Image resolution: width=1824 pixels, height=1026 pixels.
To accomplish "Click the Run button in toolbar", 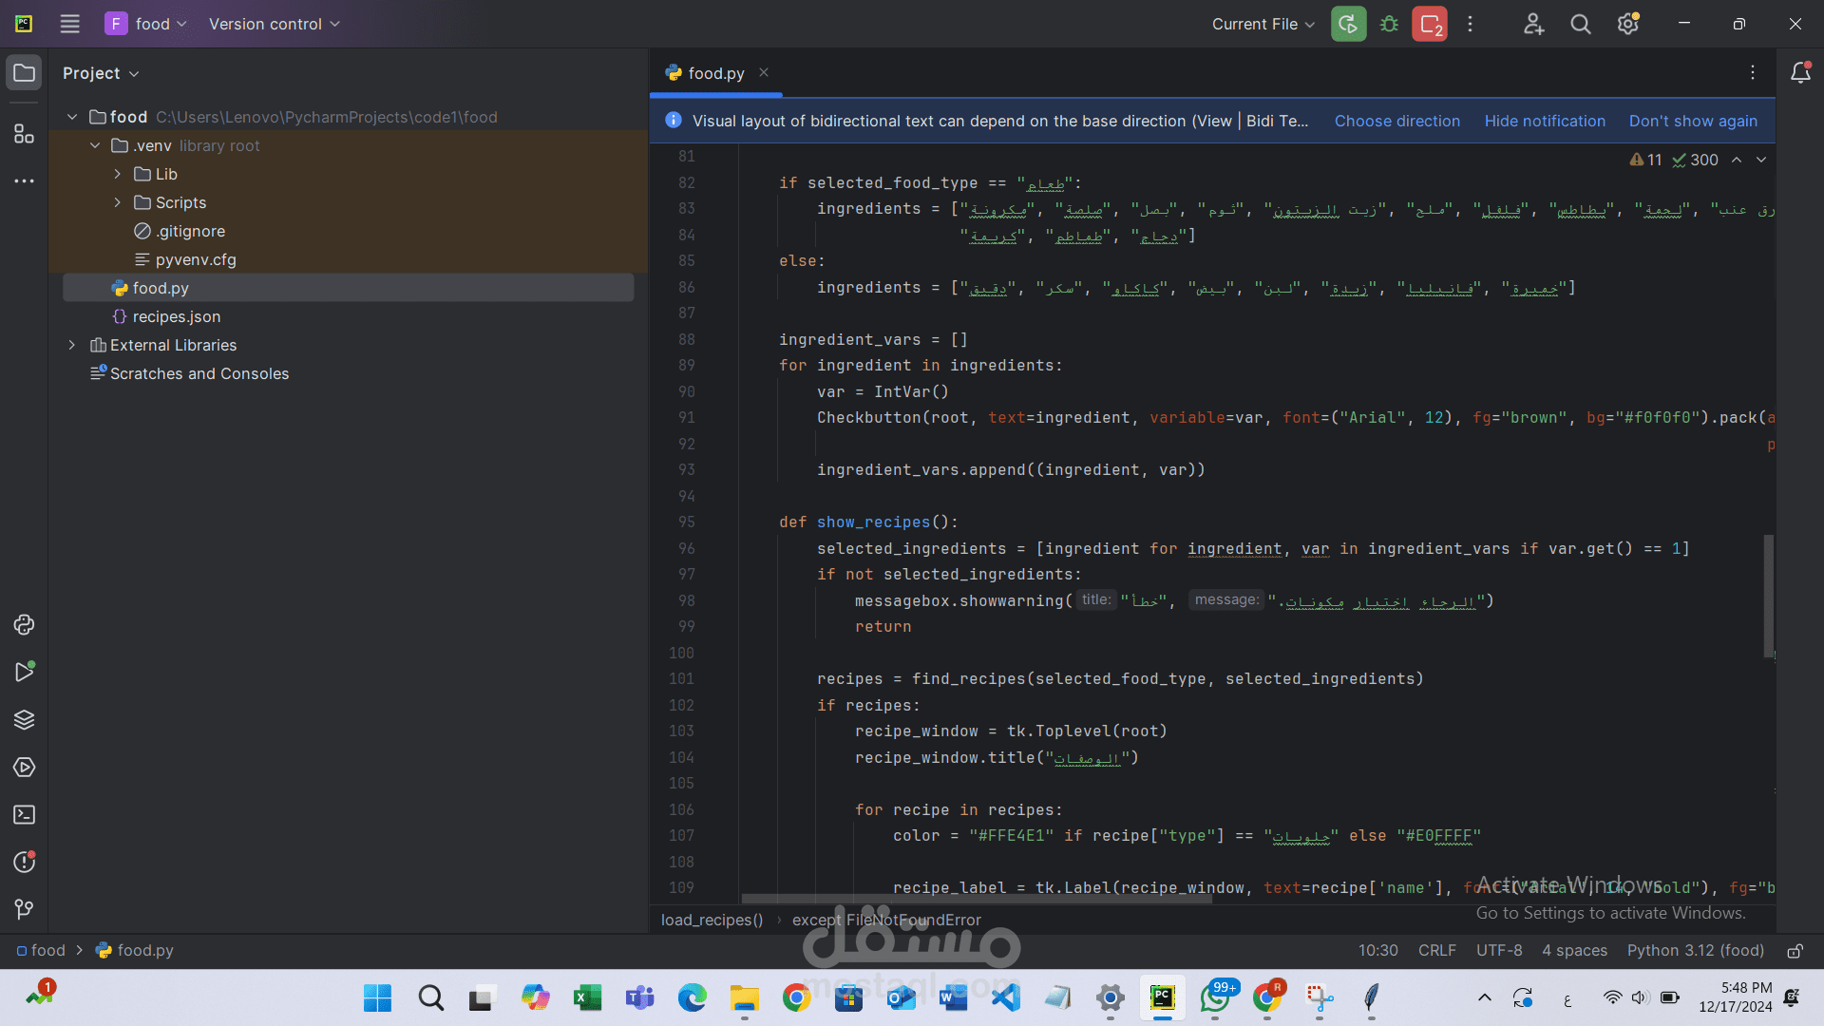I will pos(1348,24).
